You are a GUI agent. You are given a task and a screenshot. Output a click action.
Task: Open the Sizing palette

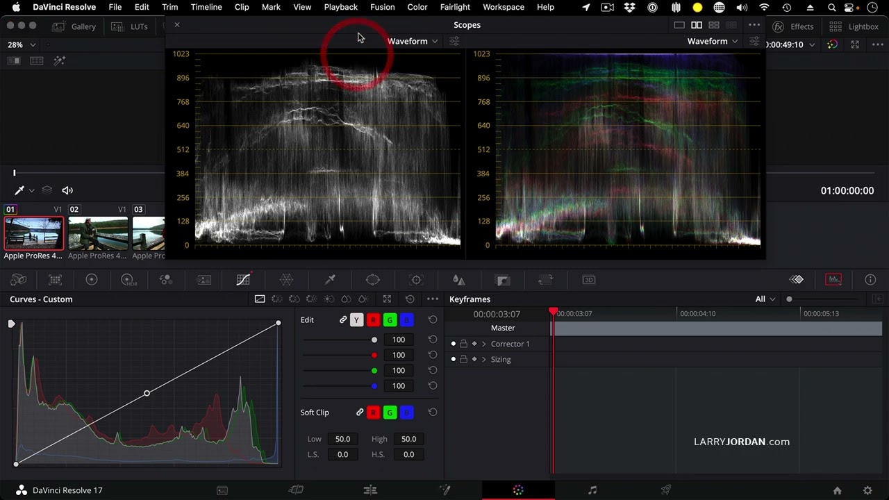click(546, 280)
